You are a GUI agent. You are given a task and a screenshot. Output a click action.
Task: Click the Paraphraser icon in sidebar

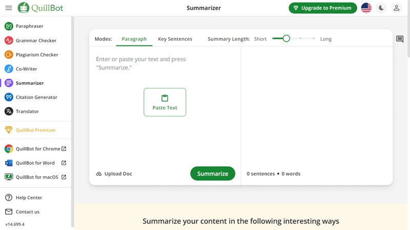point(9,26)
